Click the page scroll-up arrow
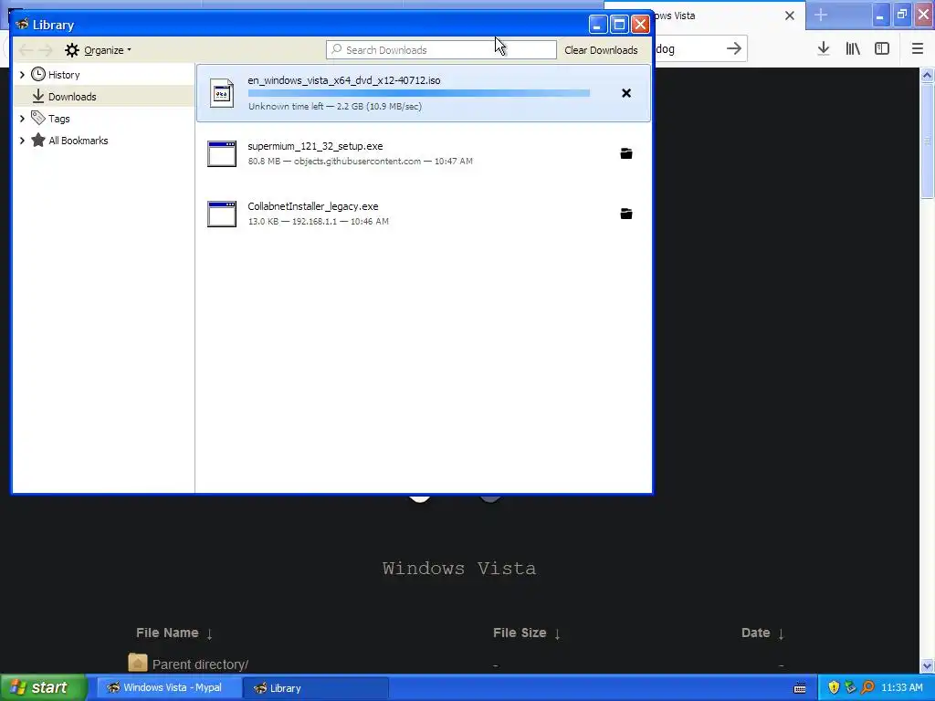Image resolution: width=935 pixels, height=701 pixels. (x=928, y=75)
